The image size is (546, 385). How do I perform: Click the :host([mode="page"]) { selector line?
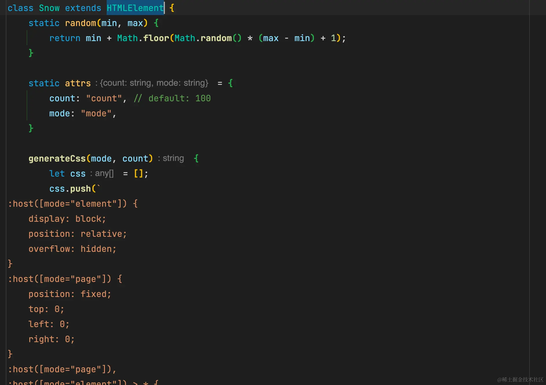click(x=65, y=279)
